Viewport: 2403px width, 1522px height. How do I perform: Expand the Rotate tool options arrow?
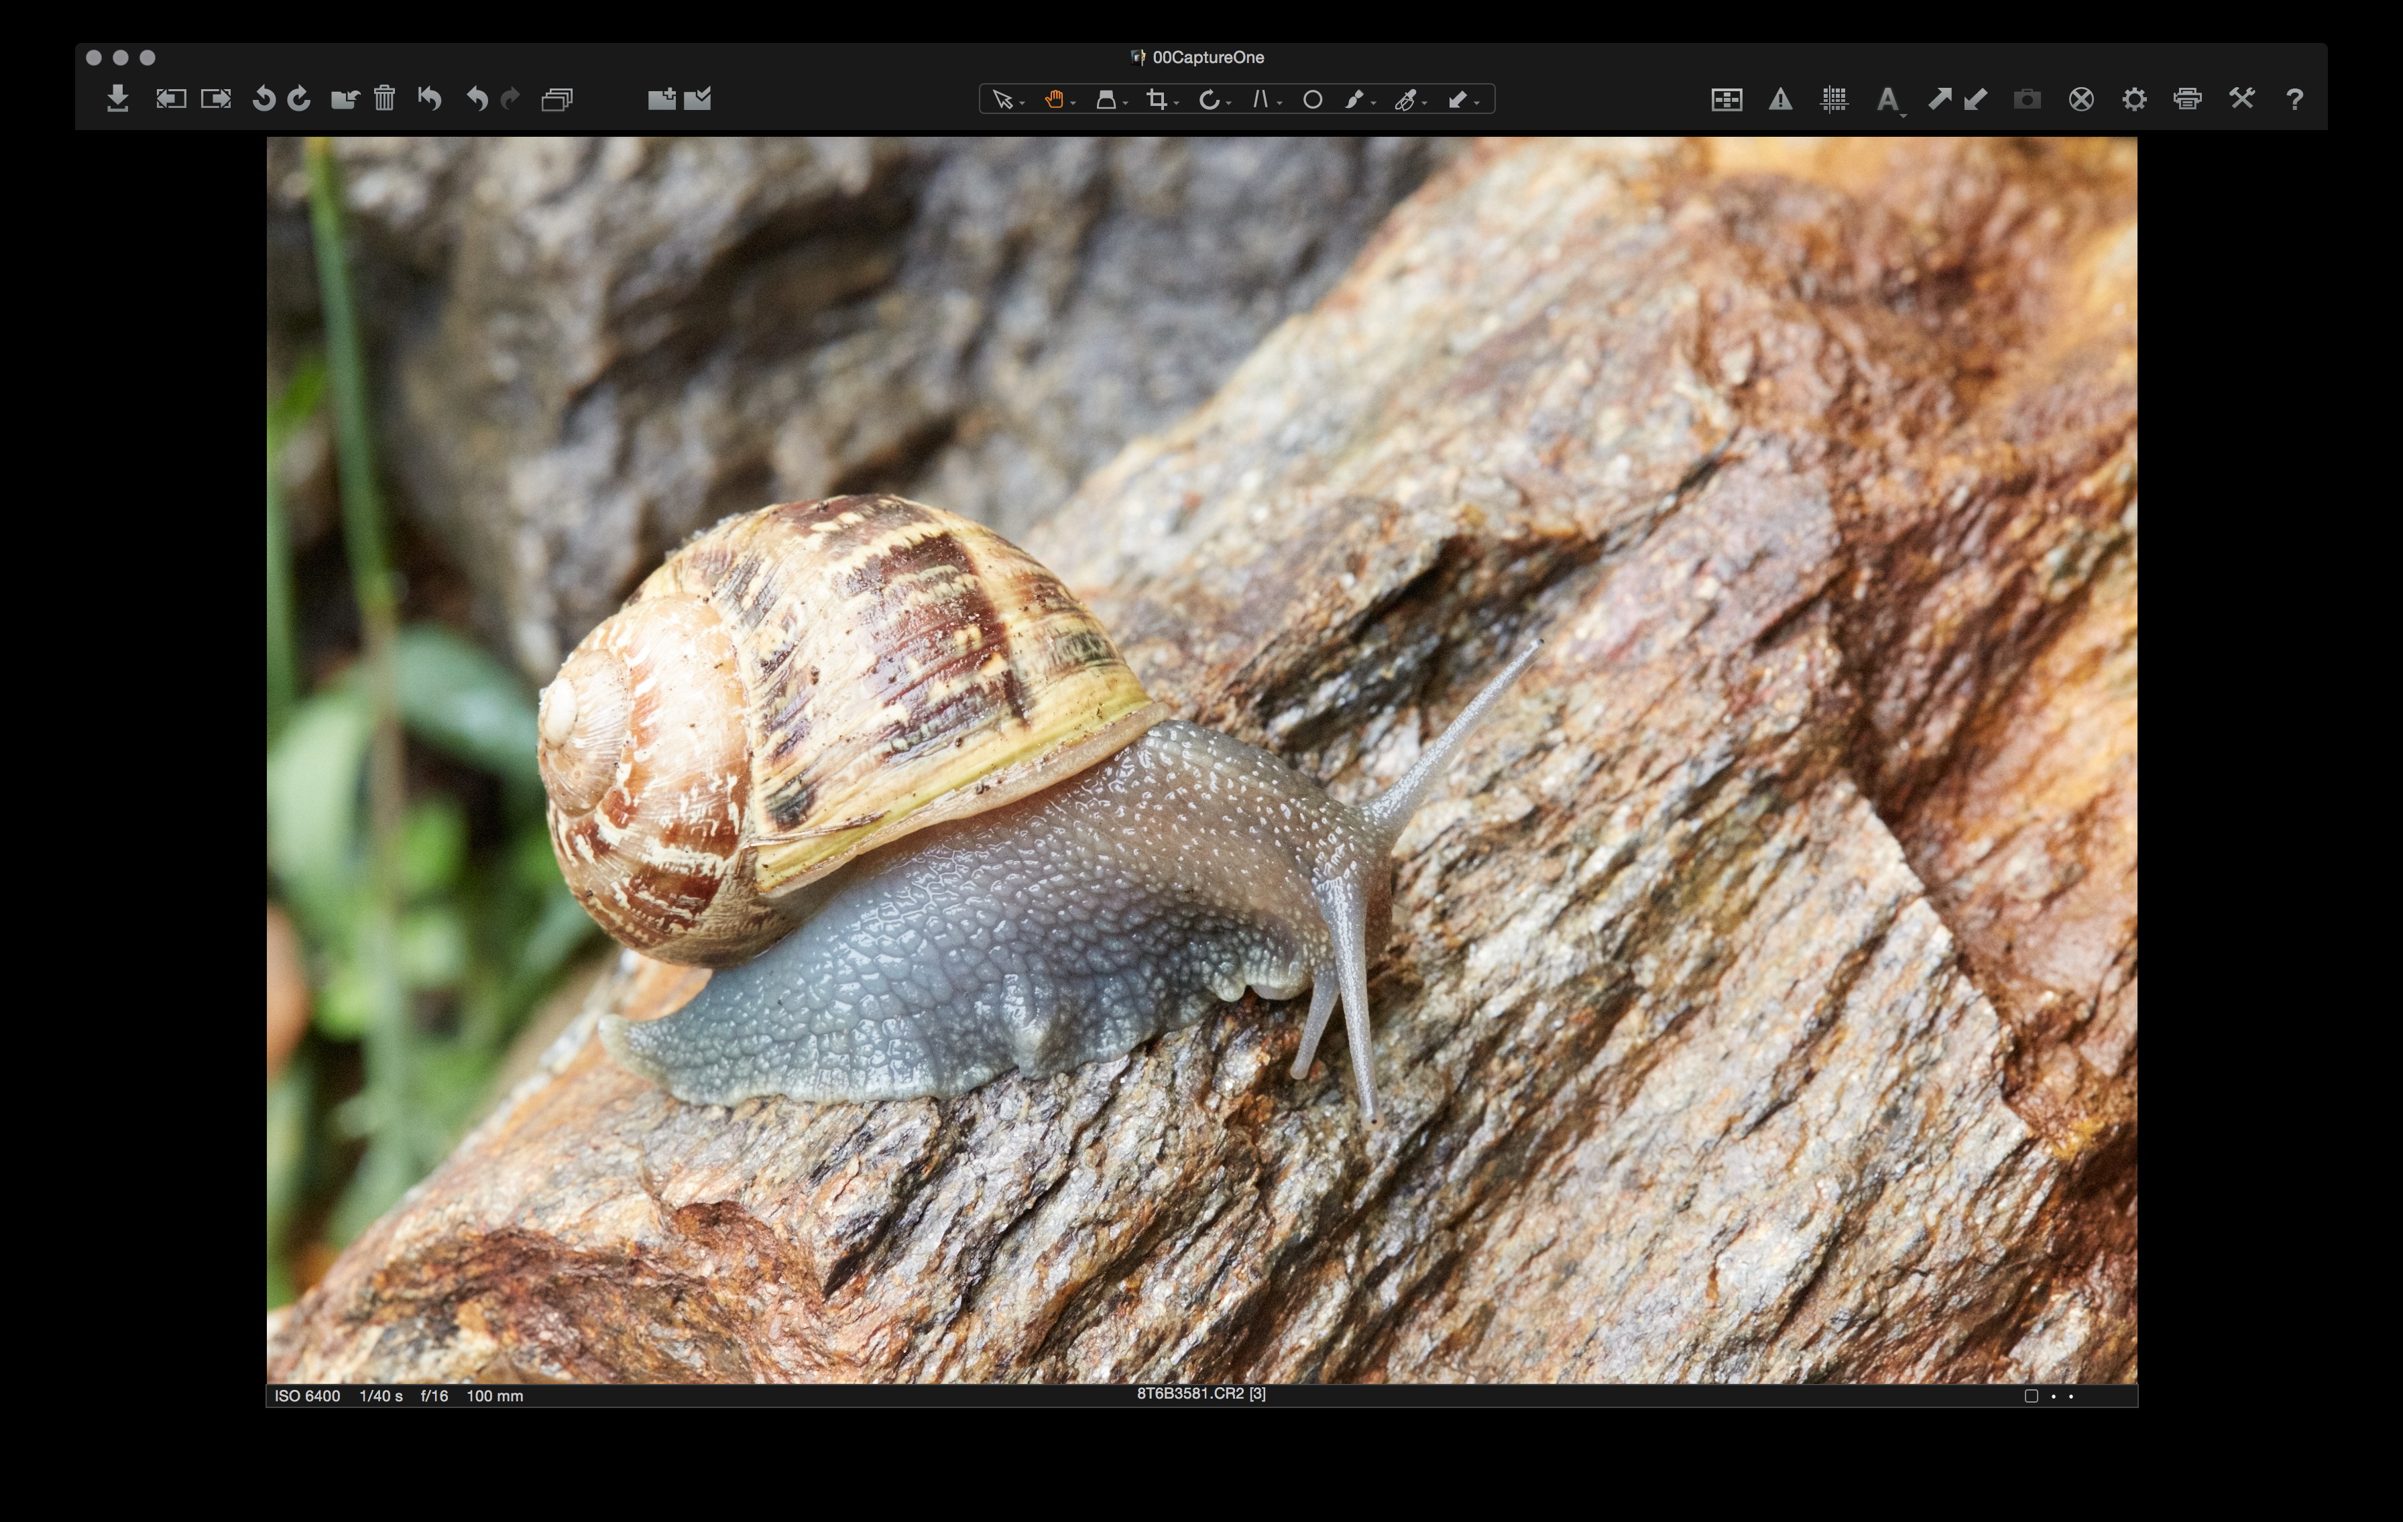1228,104
